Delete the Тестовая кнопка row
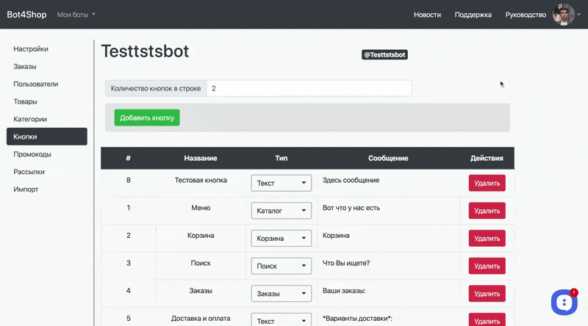The image size is (588, 326). point(487,183)
